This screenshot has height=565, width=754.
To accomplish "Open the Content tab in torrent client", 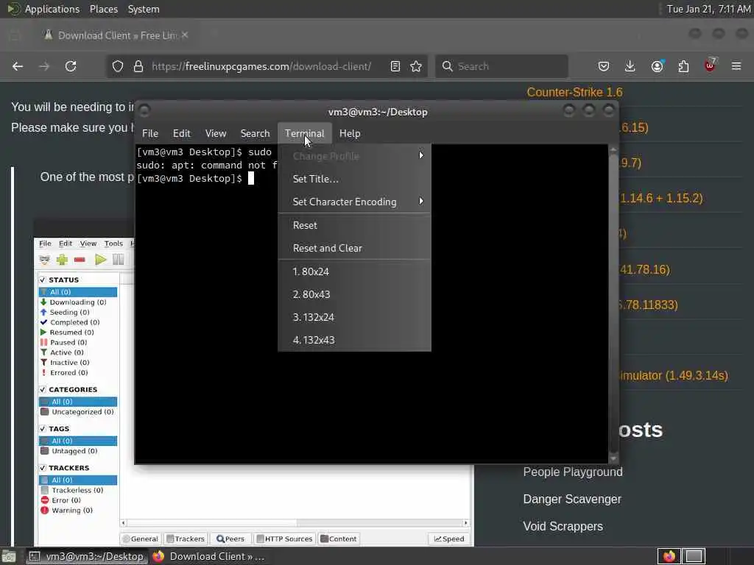I will (x=339, y=539).
